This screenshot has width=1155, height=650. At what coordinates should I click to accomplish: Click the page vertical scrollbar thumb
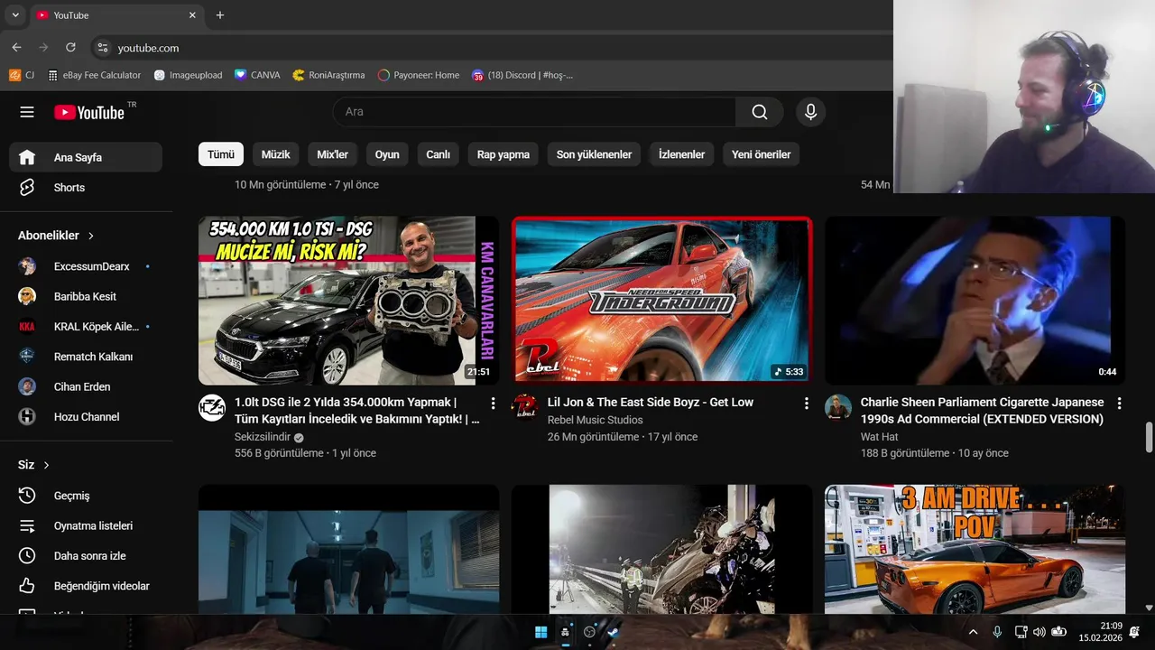[x=1149, y=437]
